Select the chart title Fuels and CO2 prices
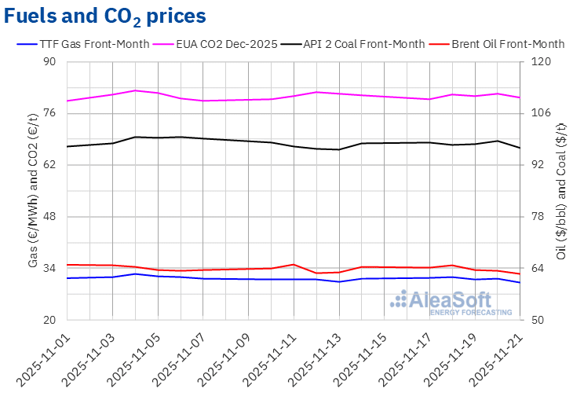573x400 pixels. [x=106, y=15]
